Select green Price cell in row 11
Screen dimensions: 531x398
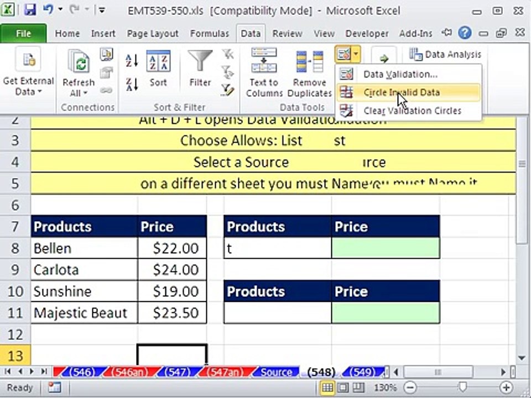386,313
